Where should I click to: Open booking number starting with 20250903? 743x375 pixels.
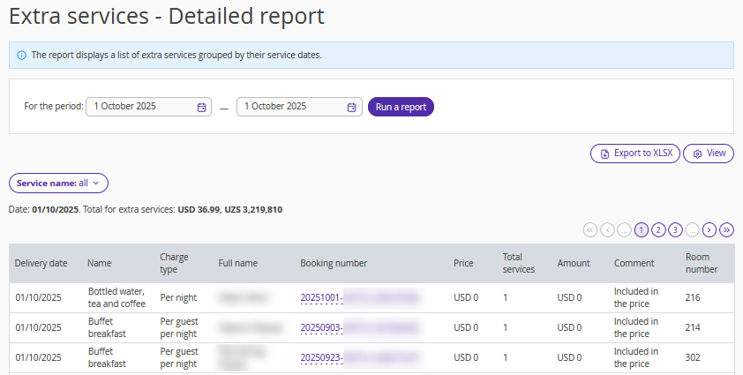pos(321,327)
